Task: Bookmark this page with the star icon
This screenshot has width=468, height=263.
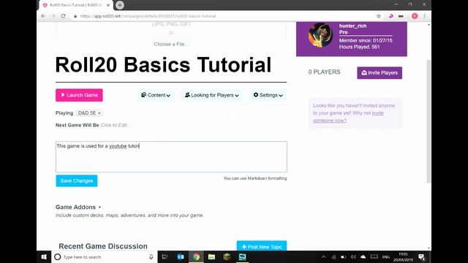Action: [379, 16]
